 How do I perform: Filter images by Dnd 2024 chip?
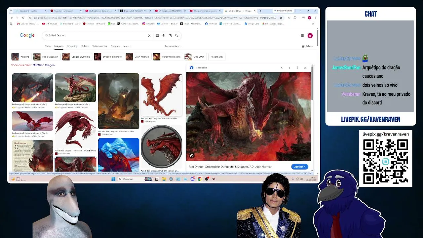coord(195,57)
